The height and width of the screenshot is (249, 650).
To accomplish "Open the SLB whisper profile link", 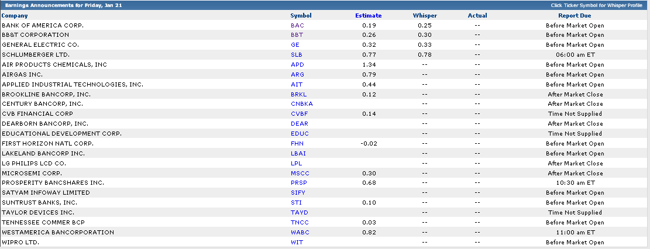I will 297,55.
